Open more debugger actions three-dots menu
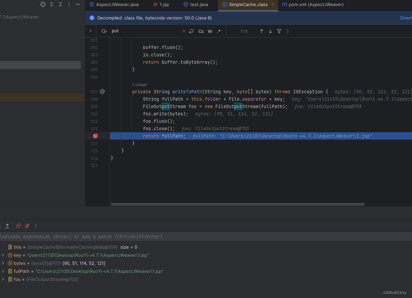 [36, 226]
